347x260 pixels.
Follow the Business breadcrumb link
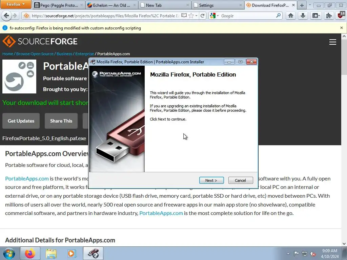click(64, 54)
